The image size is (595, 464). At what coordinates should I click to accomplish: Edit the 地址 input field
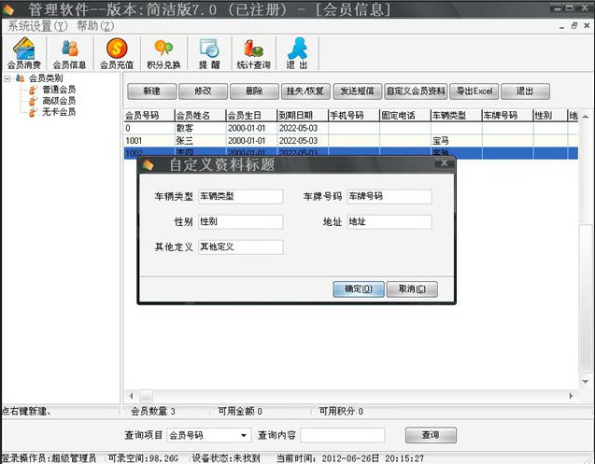(x=390, y=222)
